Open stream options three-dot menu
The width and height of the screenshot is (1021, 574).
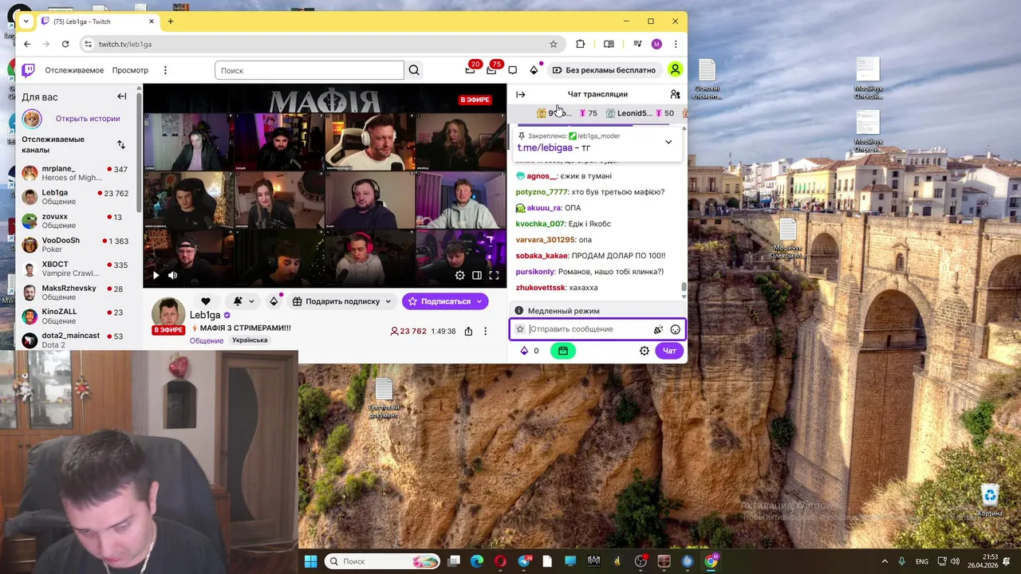pyautogui.click(x=485, y=331)
